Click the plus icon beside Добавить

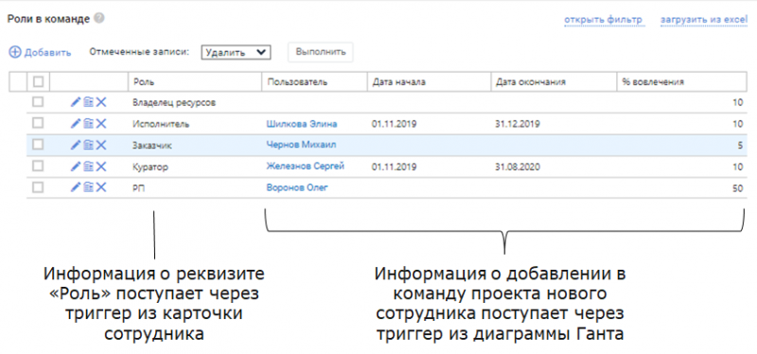(15, 52)
